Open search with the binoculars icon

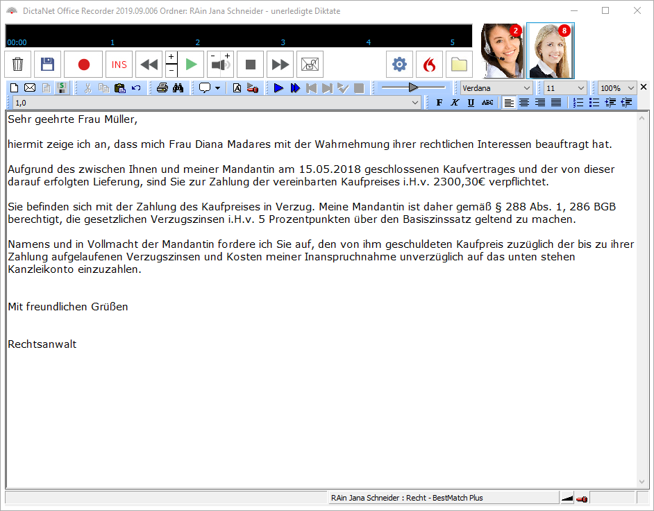(178, 88)
